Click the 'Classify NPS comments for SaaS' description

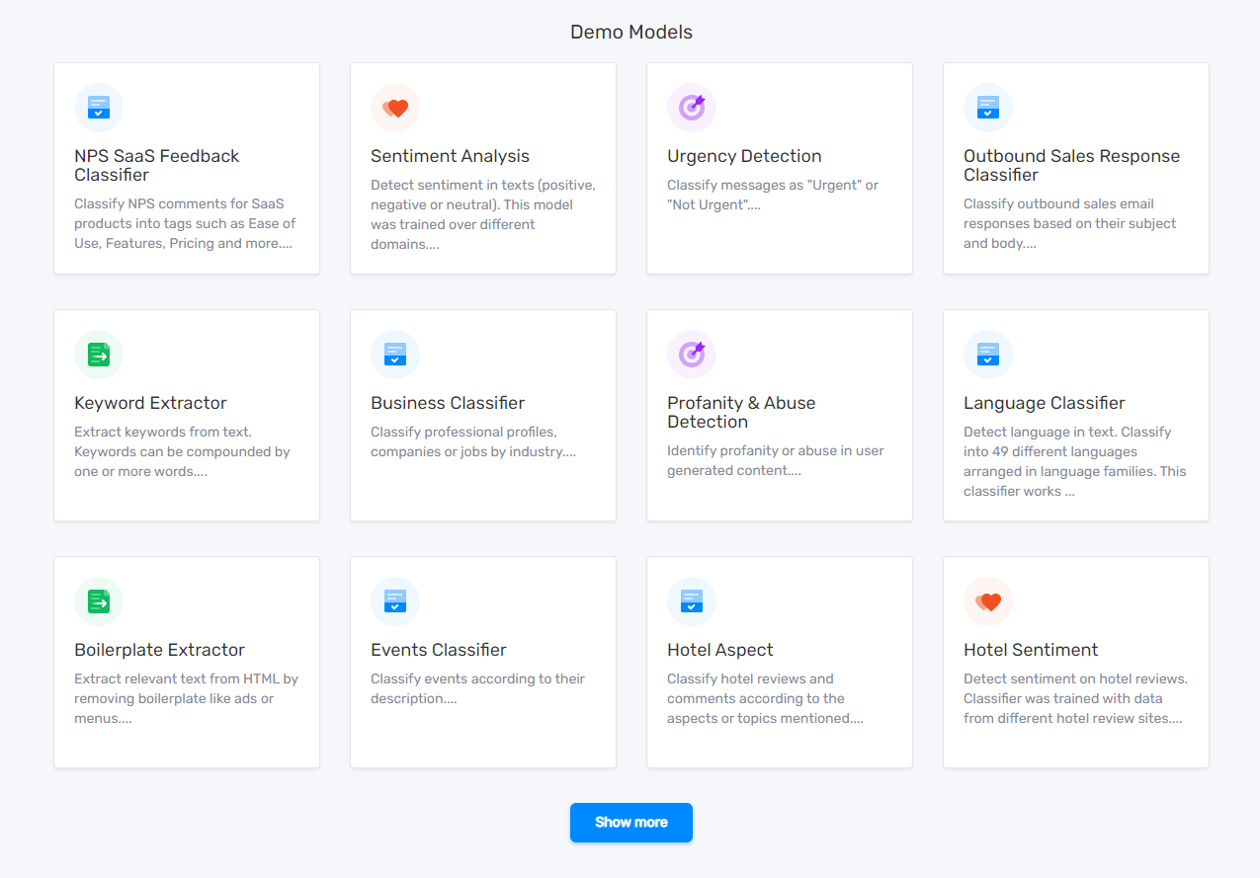(185, 224)
